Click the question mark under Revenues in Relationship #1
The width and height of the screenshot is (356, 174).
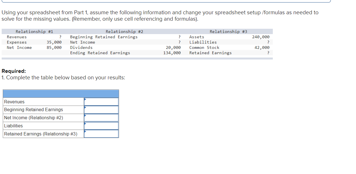click(60, 37)
